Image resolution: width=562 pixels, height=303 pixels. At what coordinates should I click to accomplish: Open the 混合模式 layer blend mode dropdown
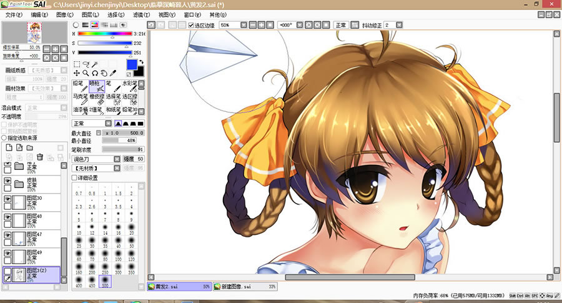pyautogui.click(x=64, y=107)
